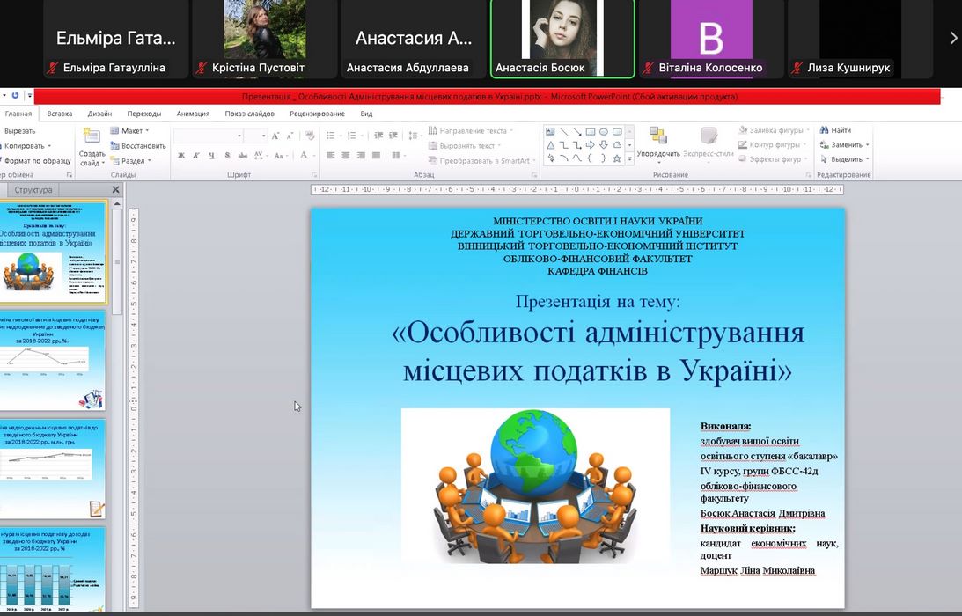The image size is (962, 616).
Task: Click the increase font size icon
Action: 275,136
